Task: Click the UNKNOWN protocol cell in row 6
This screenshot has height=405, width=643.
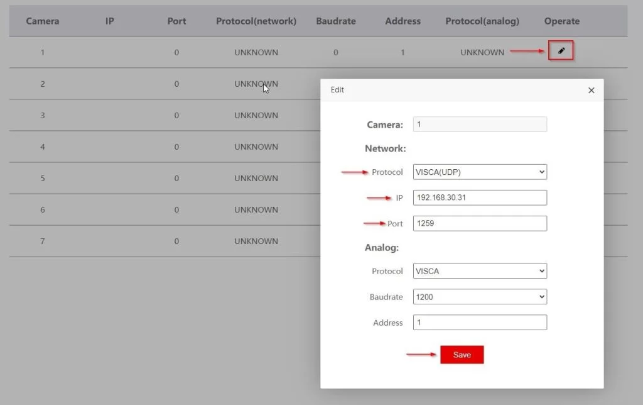Action: coord(256,210)
